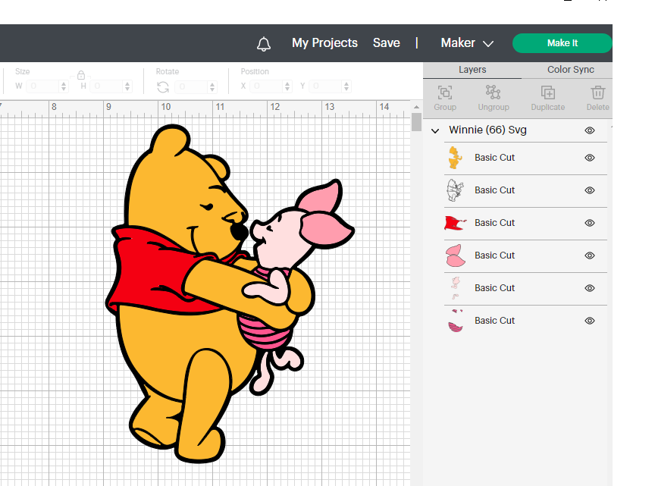
Task: Click the Width input field
Action: pyautogui.click(x=43, y=86)
